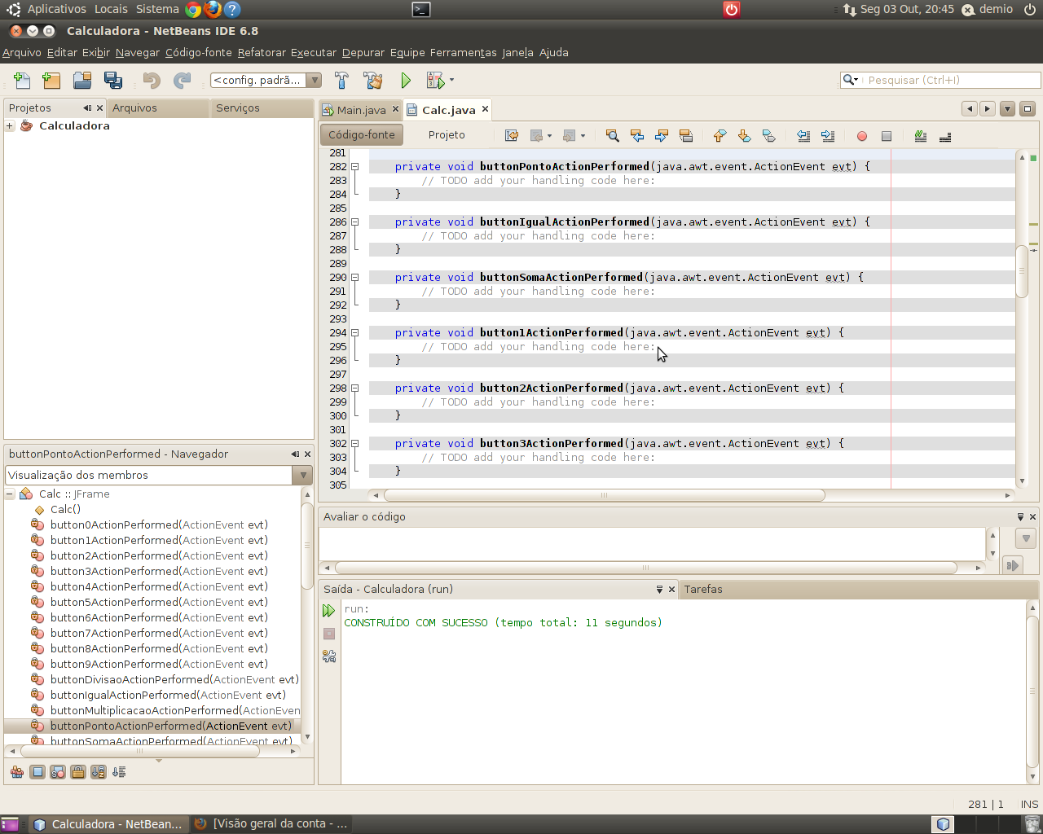Toggle Show Inherited Members in Navigator

17,771
